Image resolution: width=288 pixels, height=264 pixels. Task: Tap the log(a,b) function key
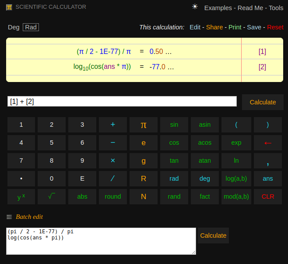pos(236,178)
